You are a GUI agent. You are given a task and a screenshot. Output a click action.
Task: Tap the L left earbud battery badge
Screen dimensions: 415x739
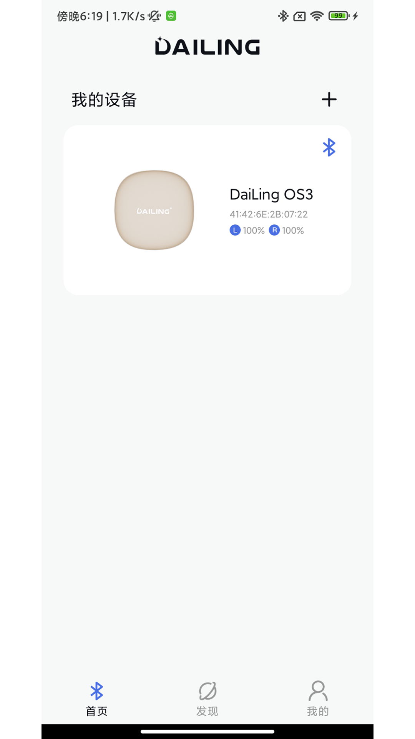coord(235,230)
